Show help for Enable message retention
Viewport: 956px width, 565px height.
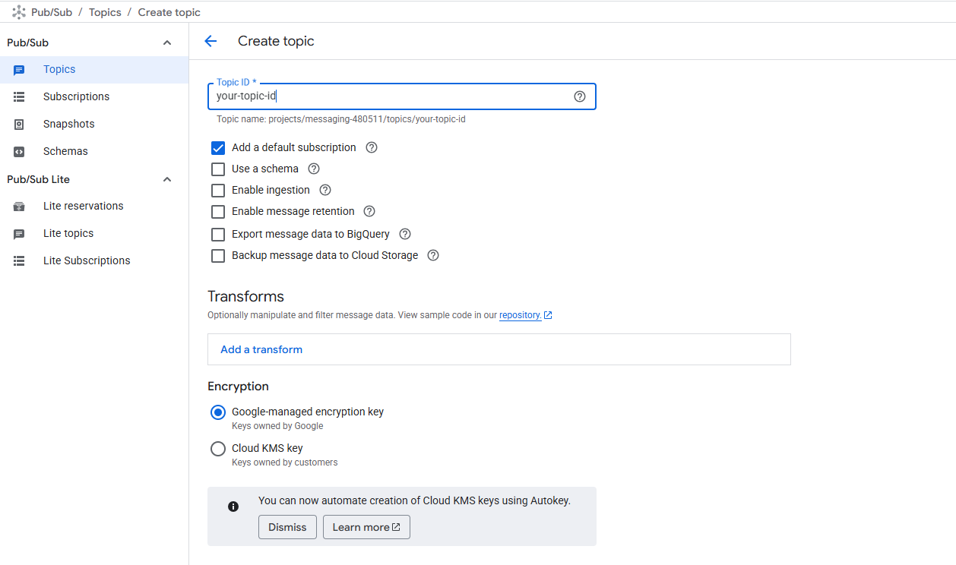(369, 211)
